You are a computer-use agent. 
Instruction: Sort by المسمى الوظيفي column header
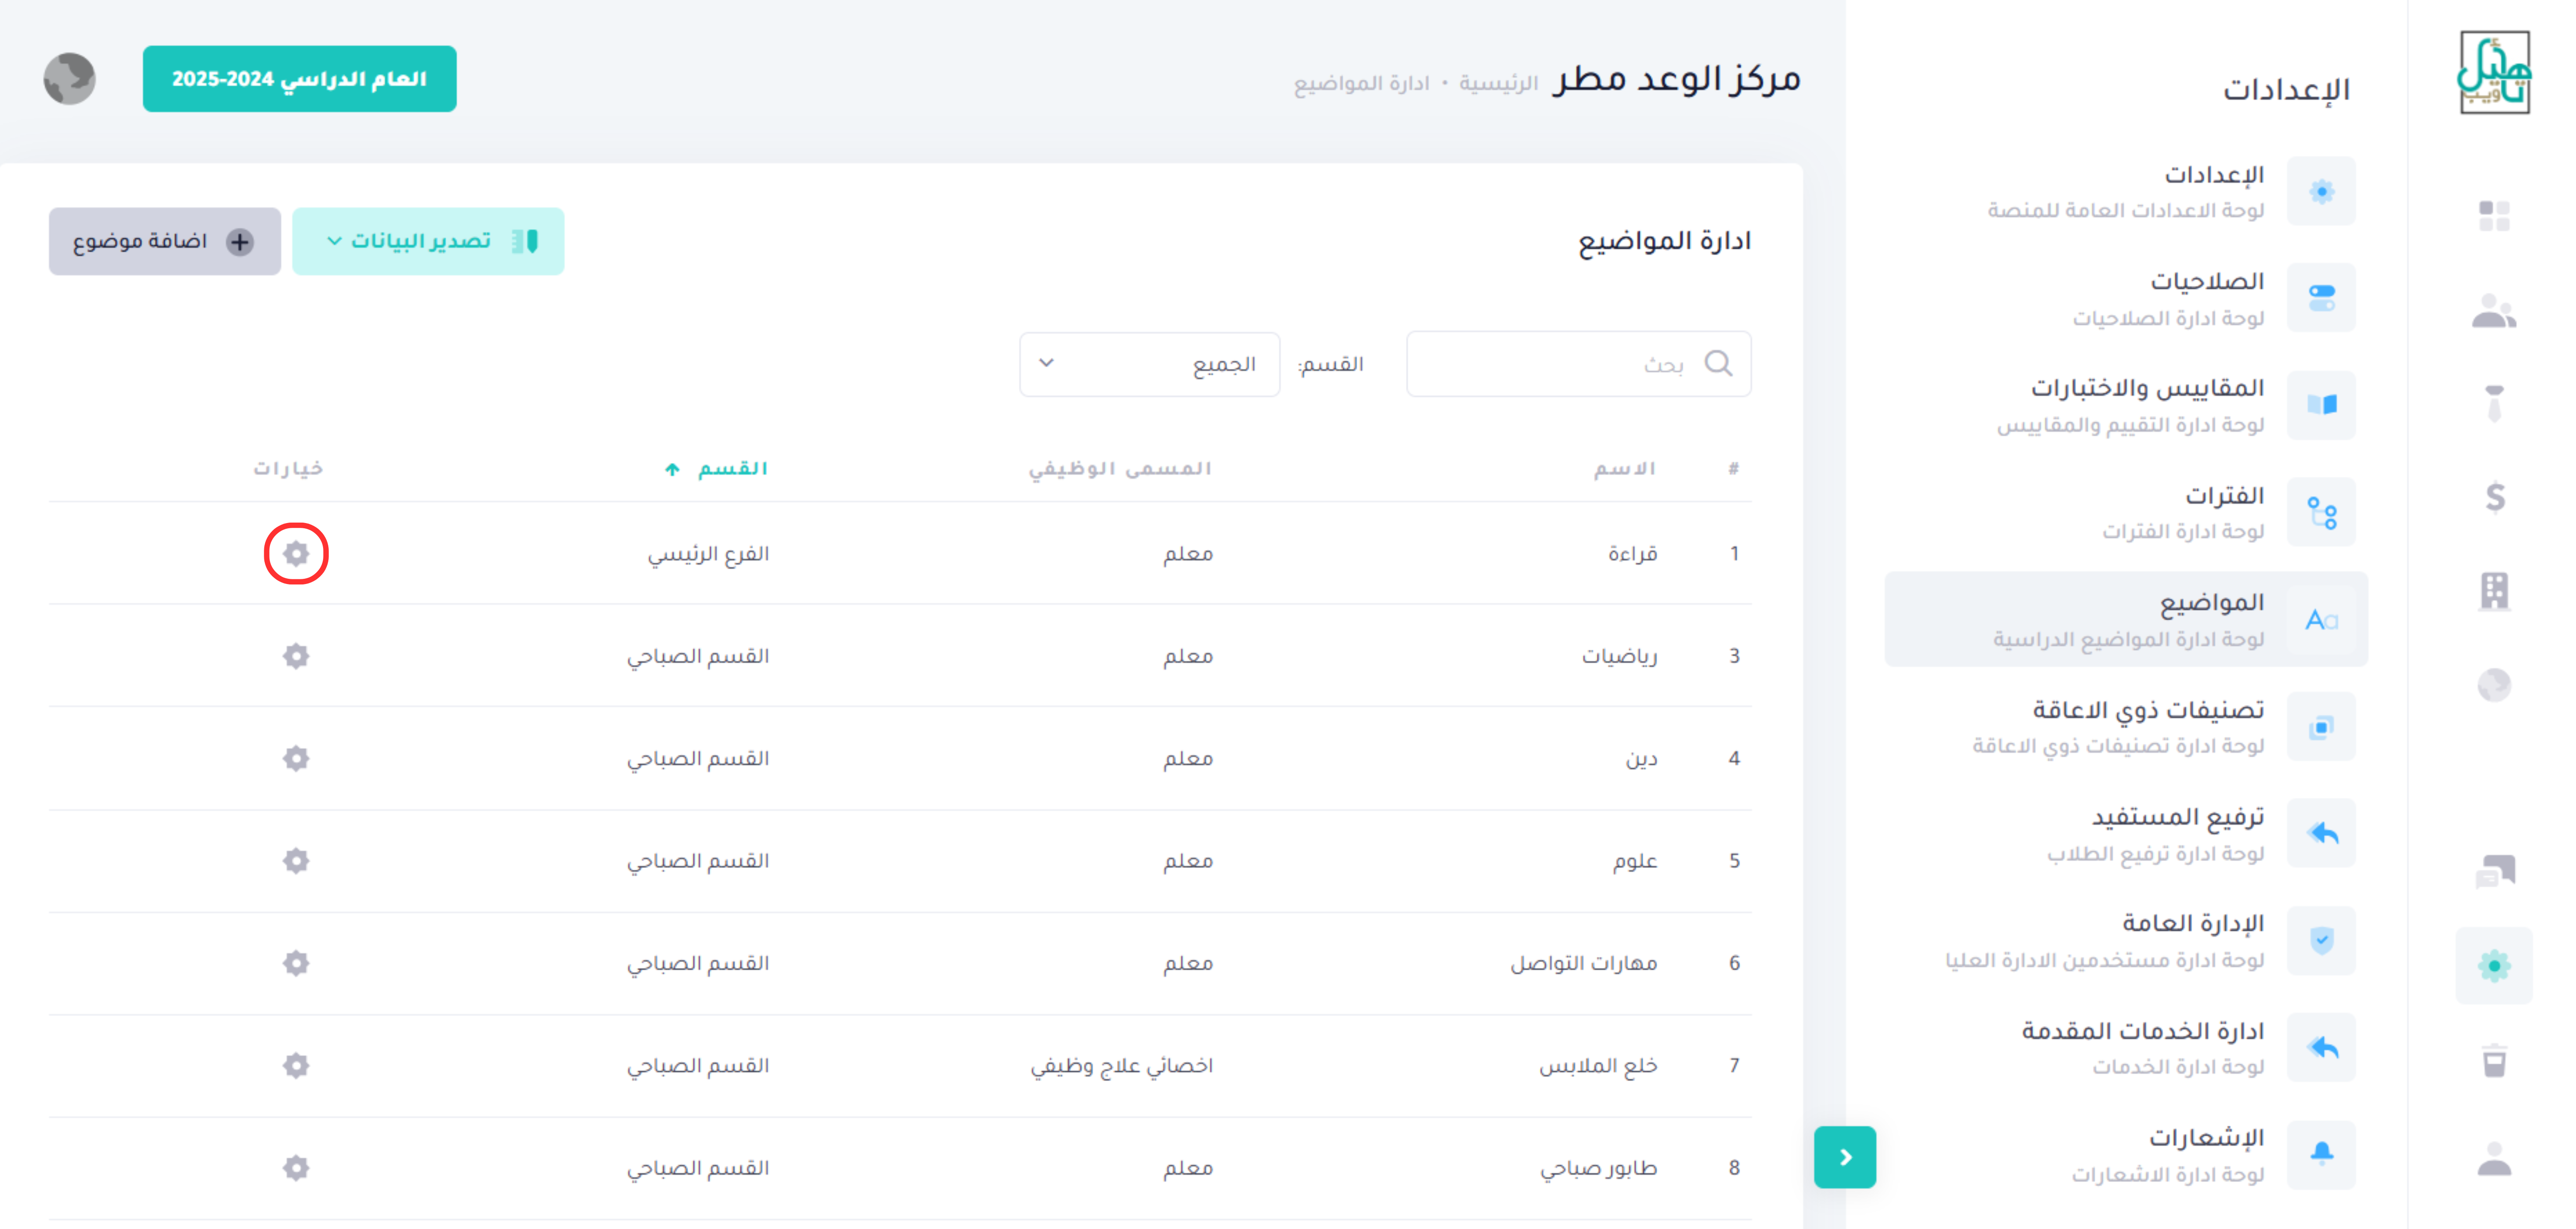[x=1120, y=468]
